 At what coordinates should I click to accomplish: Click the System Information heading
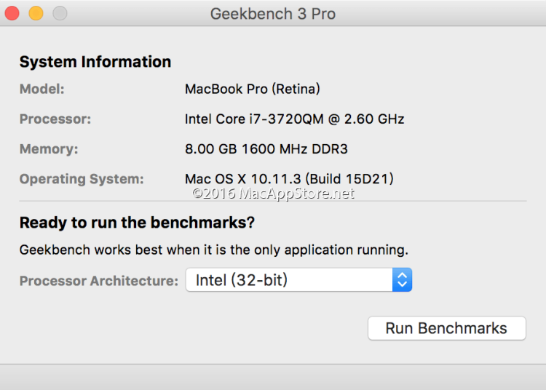[95, 62]
